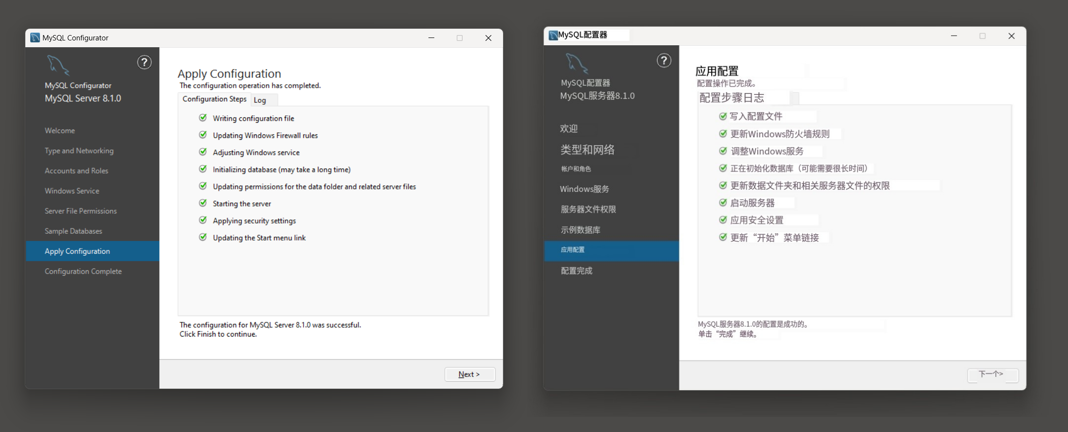This screenshot has height=432, width=1068.
Task: Click green check beside 正在初始化数据库
Action: pos(723,168)
